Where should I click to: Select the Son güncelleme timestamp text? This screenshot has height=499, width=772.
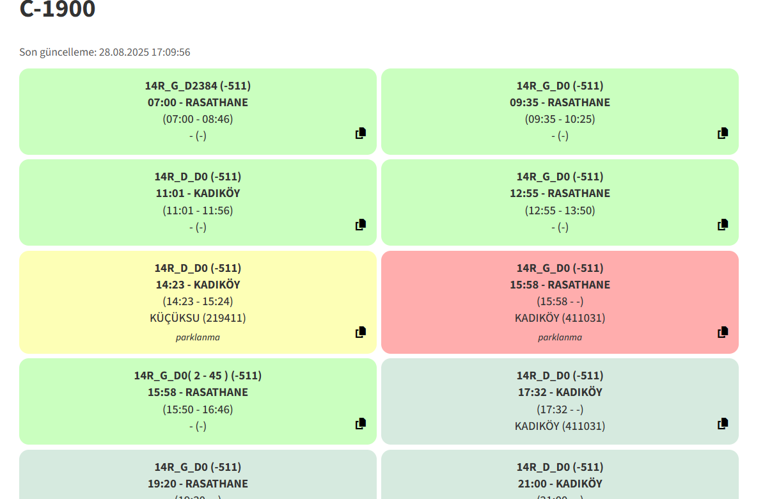coord(105,52)
